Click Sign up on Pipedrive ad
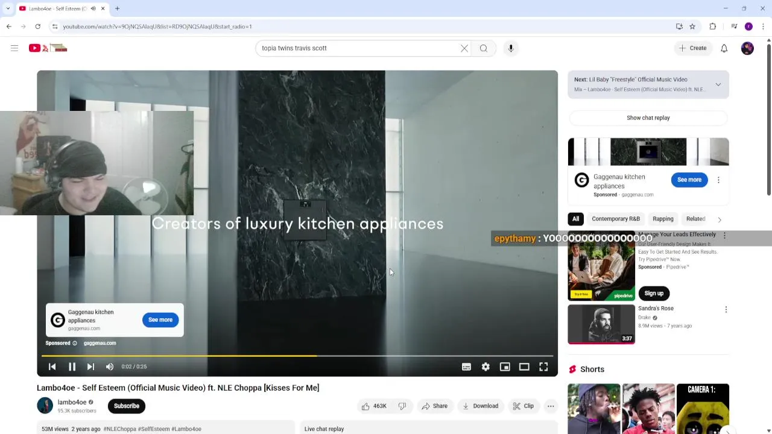Screen dimensions: 772x434 click(654, 294)
